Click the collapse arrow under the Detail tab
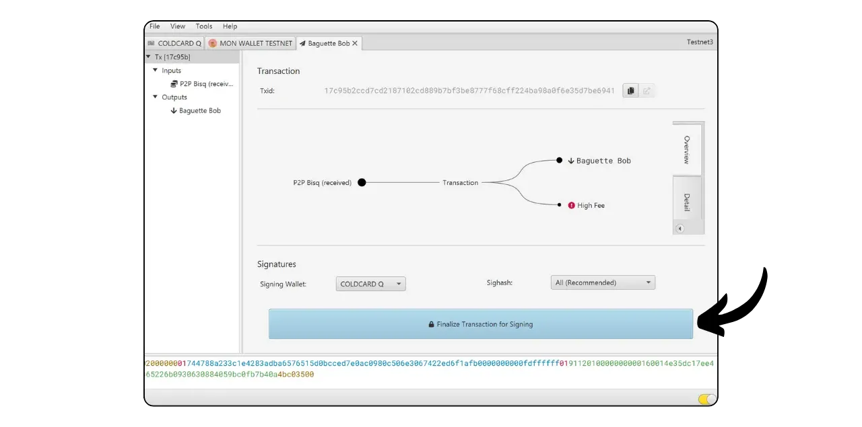 coord(679,229)
